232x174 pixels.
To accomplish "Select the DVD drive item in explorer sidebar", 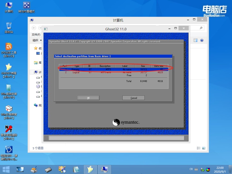I will pyautogui.click(x=39, y=86).
